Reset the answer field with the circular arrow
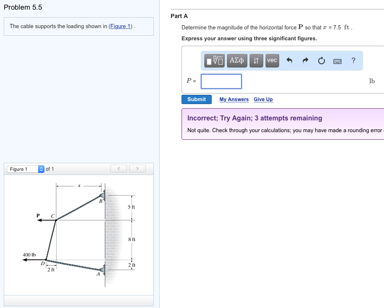Image resolution: width=384 pixels, height=308 pixels. point(322,61)
